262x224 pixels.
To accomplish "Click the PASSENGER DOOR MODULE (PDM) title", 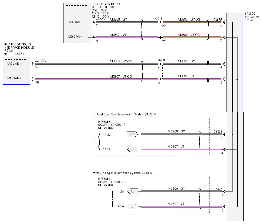I will [105, 5].
